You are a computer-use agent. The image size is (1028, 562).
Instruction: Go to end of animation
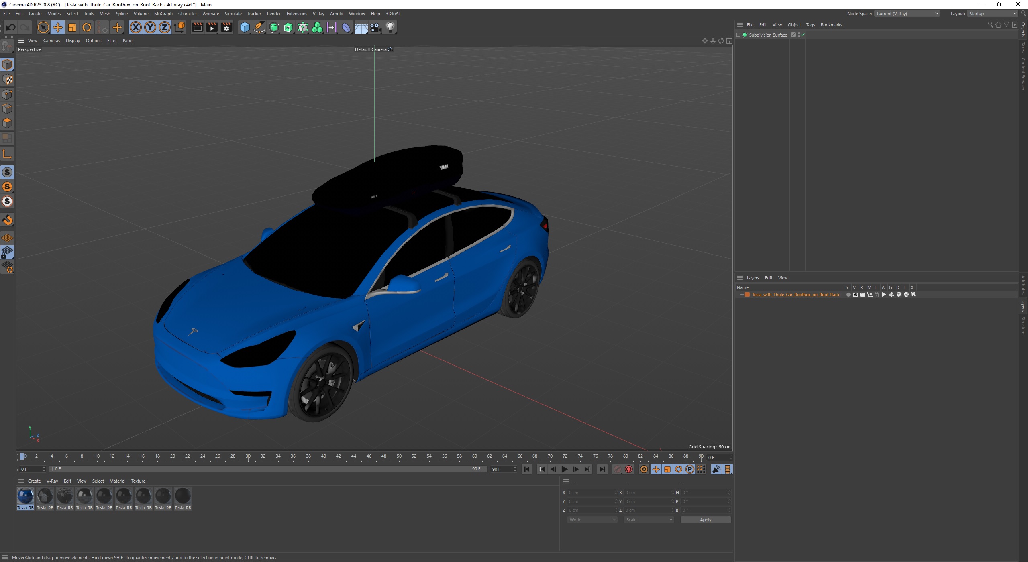coord(602,469)
